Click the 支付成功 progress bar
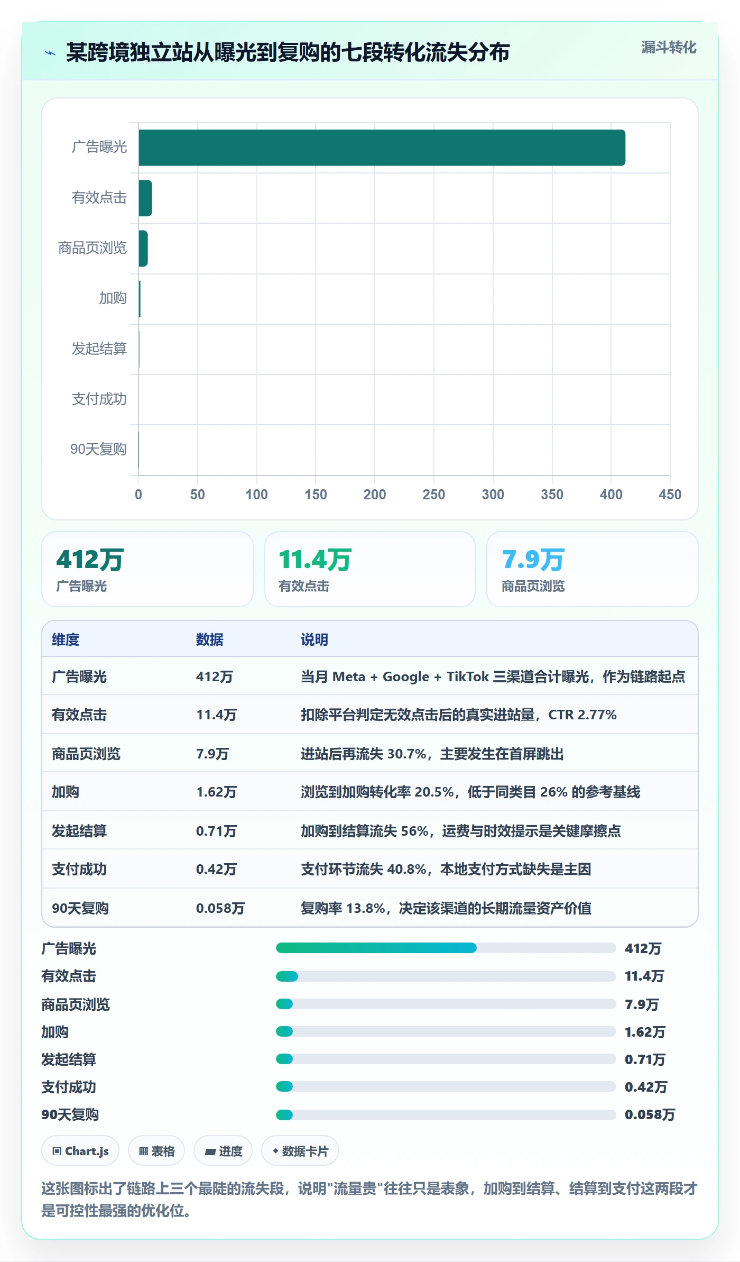The height and width of the screenshot is (1262, 740). [x=446, y=1086]
